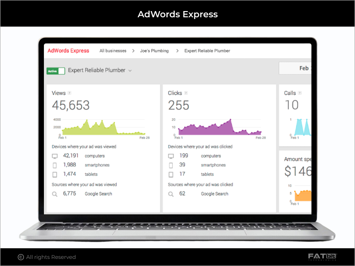This screenshot has height=266, width=355.
Task: Click the orange Amount spent chart
Action: coord(303,196)
